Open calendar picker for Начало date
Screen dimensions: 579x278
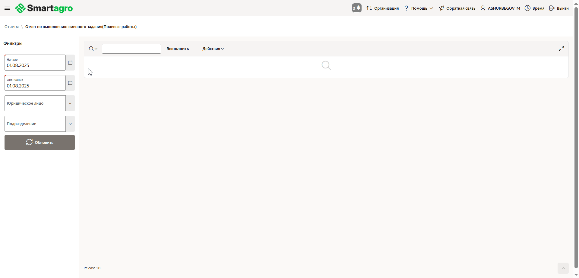click(70, 63)
